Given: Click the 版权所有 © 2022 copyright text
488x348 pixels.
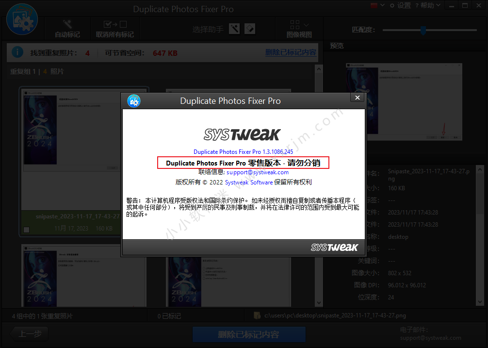Looking at the screenshot, I should coord(199,182).
